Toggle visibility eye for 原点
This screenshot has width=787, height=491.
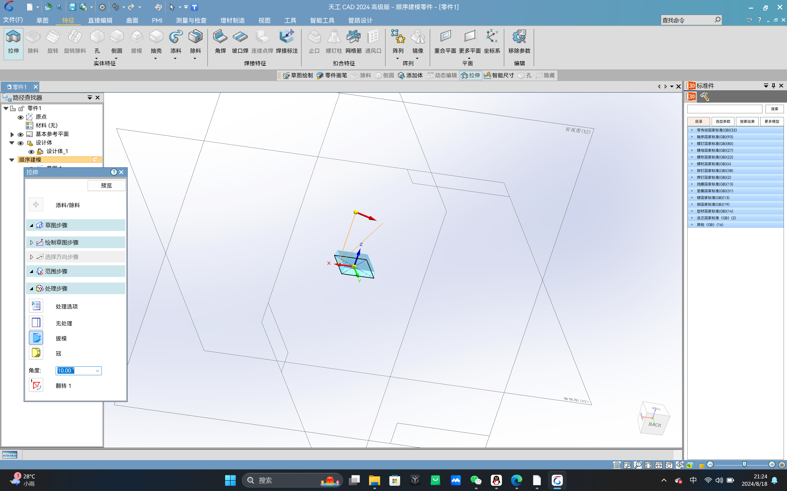point(21,117)
